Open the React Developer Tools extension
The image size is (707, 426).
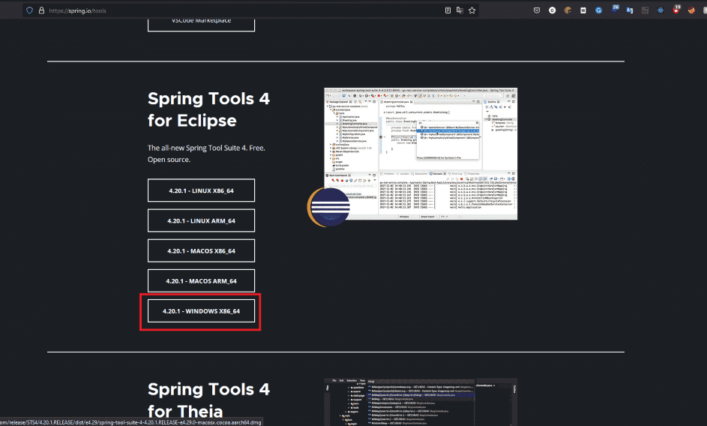coord(660,10)
